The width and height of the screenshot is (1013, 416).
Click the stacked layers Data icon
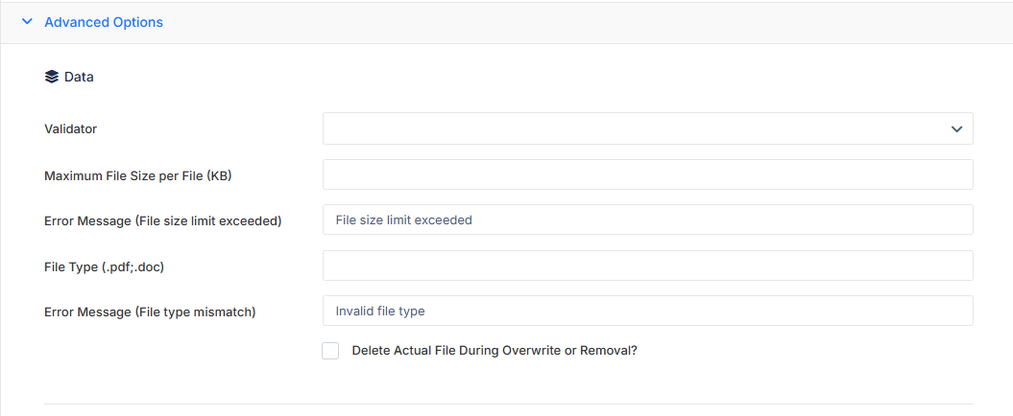point(51,77)
